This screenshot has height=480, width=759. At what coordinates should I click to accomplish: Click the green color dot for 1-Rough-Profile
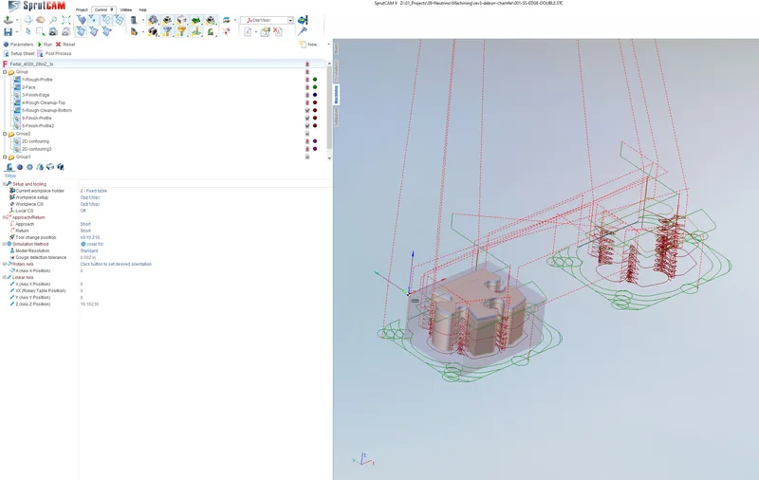(315, 80)
